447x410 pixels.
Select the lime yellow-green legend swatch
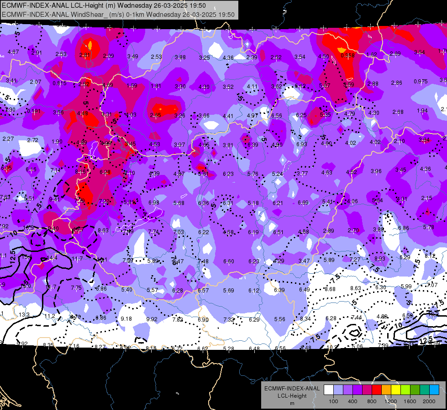(405, 390)
